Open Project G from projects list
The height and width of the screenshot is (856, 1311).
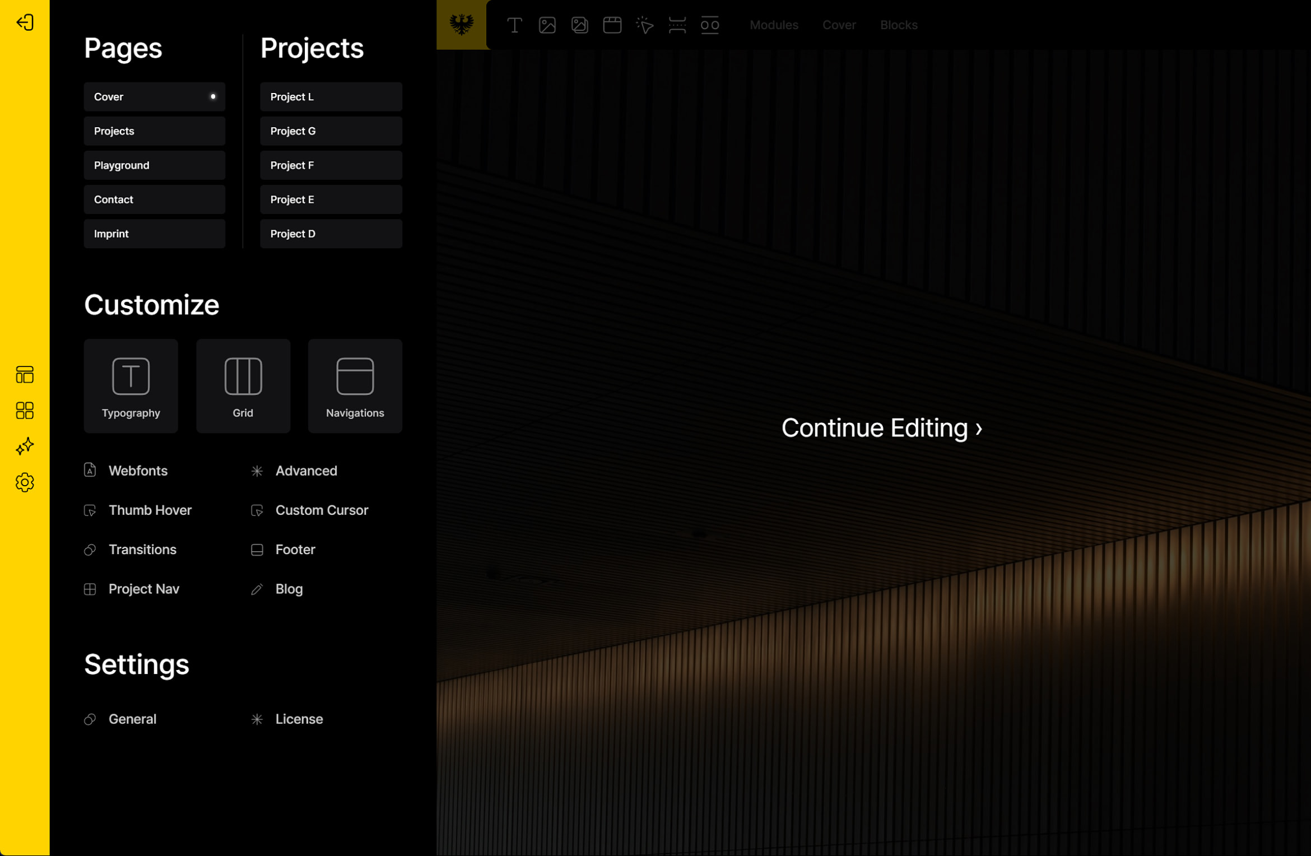[331, 131]
